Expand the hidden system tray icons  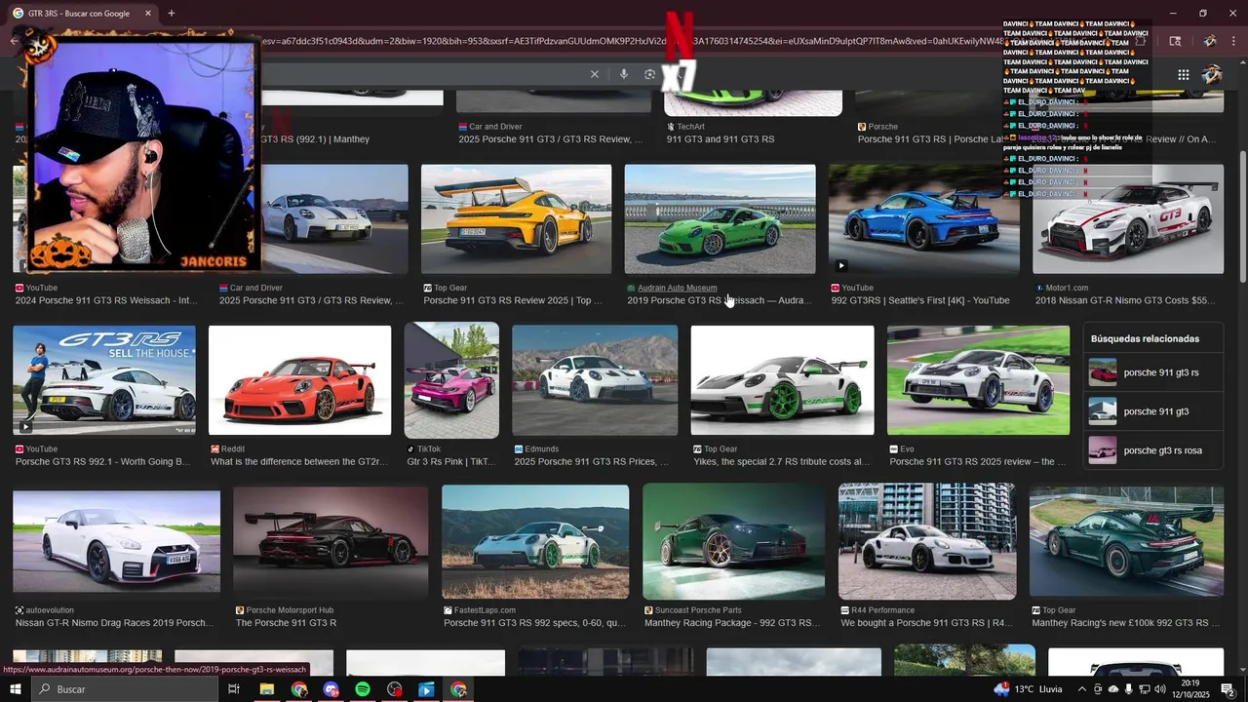click(1081, 689)
